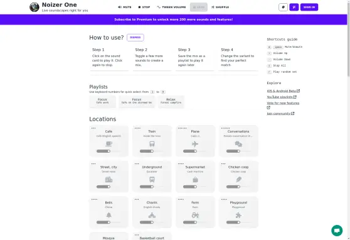This screenshot has height=240, width=350.
Task: Click the Street, city buildings icon
Action: 109,180
